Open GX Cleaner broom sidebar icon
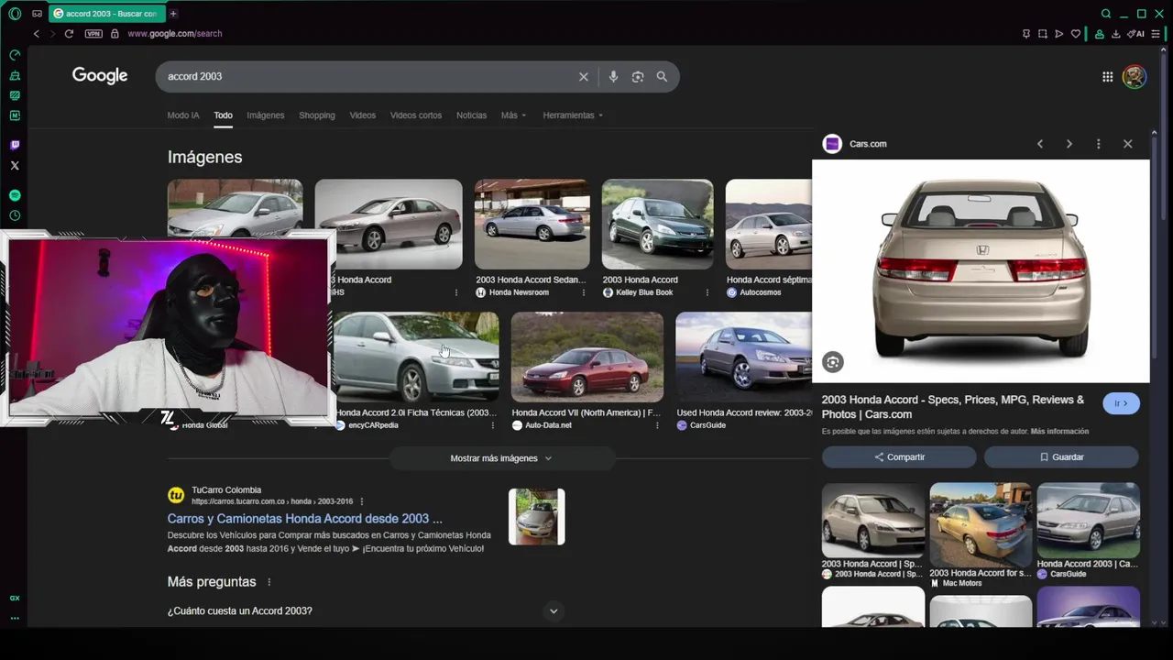The width and height of the screenshot is (1173, 660). [x=15, y=75]
